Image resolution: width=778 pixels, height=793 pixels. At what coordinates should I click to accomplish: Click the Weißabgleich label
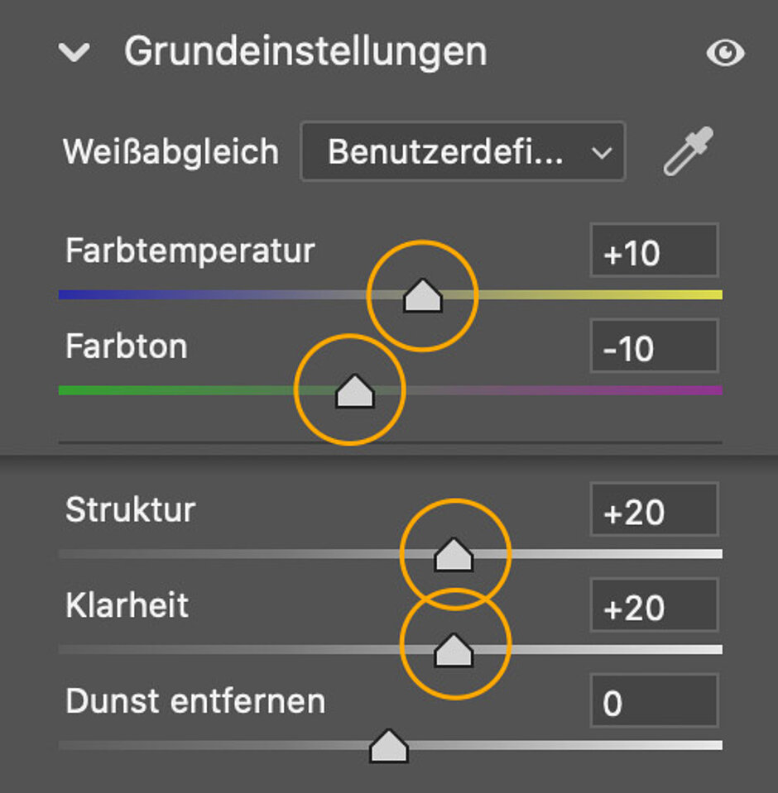(171, 152)
